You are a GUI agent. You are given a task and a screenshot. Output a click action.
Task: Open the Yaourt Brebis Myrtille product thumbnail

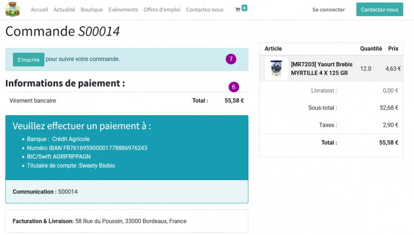click(276, 68)
